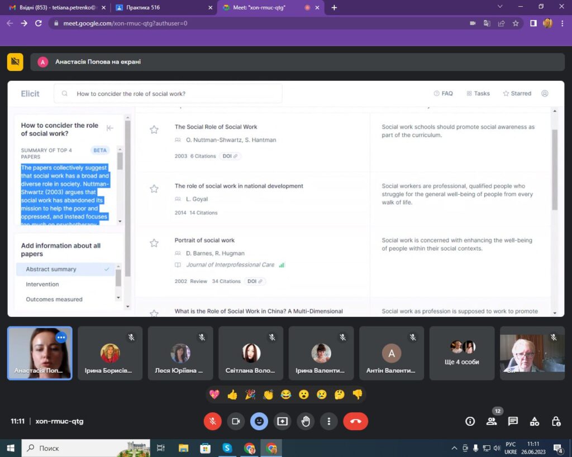Screen dimensions: 572x457
Task: Open the Ще 4 особи tile
Action: (x=462, y=353)
